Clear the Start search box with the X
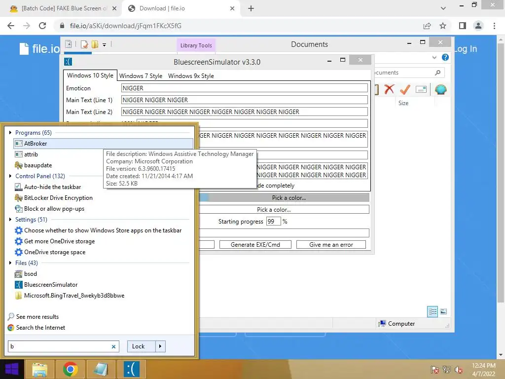This screenshot has width=505, height=379. pyautogui.click(x=113, y=346)
